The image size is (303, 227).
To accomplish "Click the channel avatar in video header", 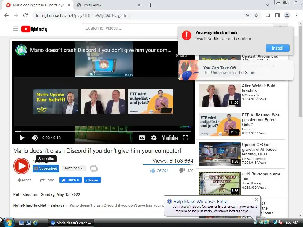I will click(x=21, y=50).
